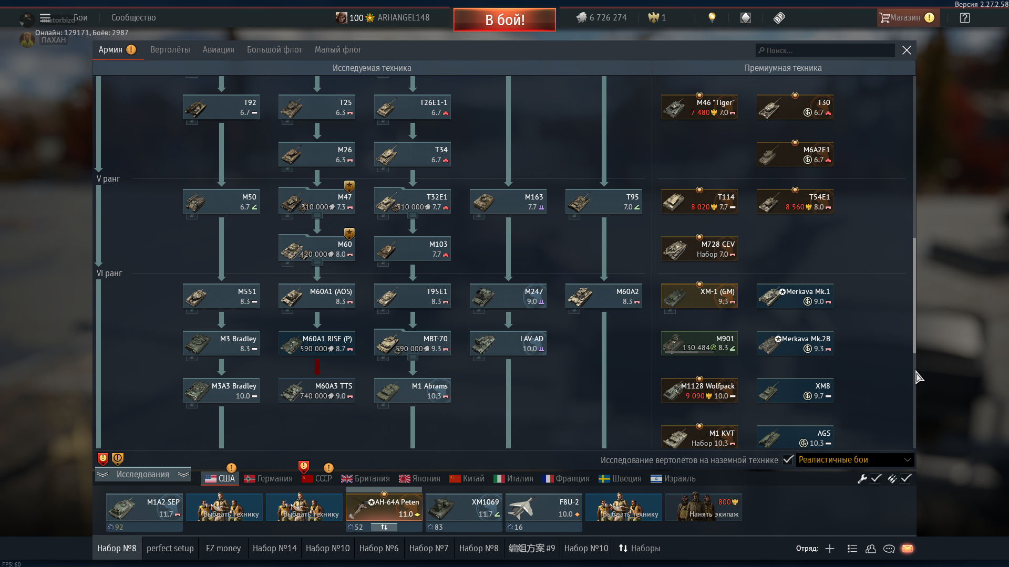
Task: Select the XM1069 crew slot
Action: coord(464,507)
